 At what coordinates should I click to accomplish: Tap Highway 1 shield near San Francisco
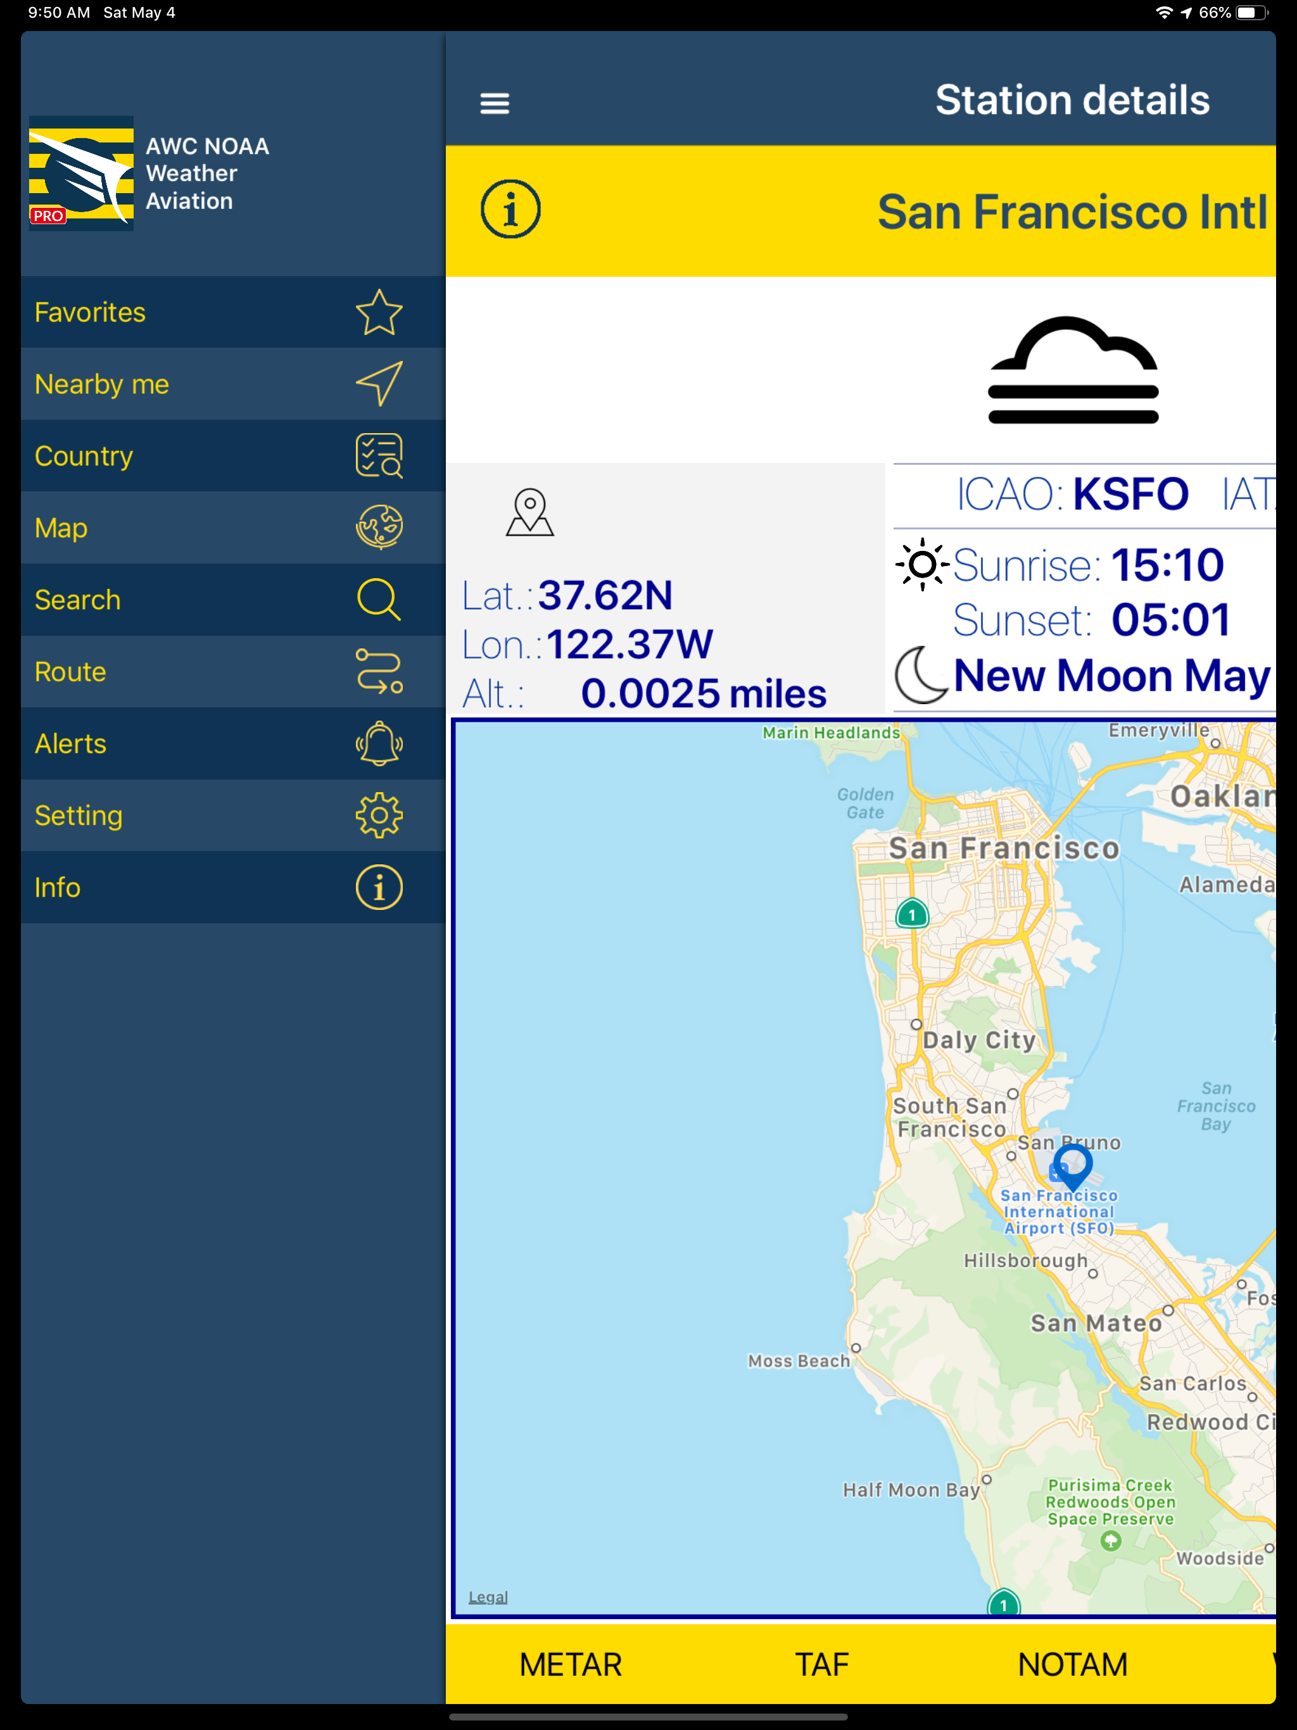pyautogui.click(x=911, y=914)
